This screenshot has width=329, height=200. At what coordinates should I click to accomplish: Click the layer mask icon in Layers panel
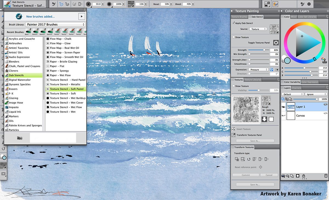[x=297, y=176]
